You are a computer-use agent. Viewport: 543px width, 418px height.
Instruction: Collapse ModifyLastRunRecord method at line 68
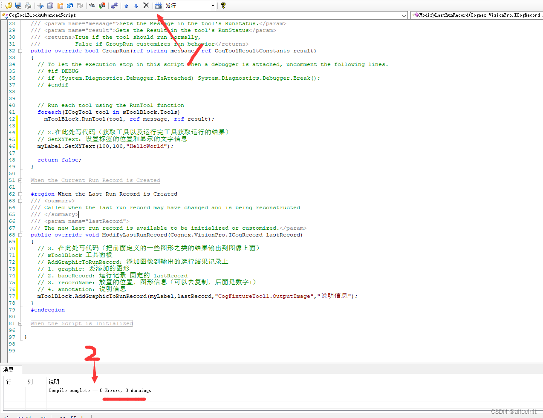20,235
